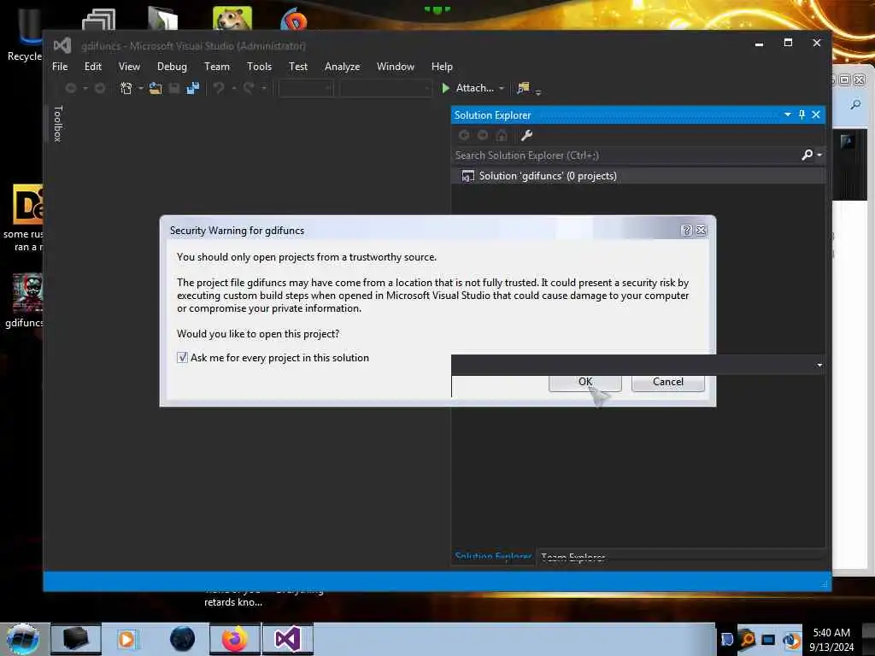Click the Visual Studio logo in title bar
Viewport: 875px width, 656px height.
[62, 46]
